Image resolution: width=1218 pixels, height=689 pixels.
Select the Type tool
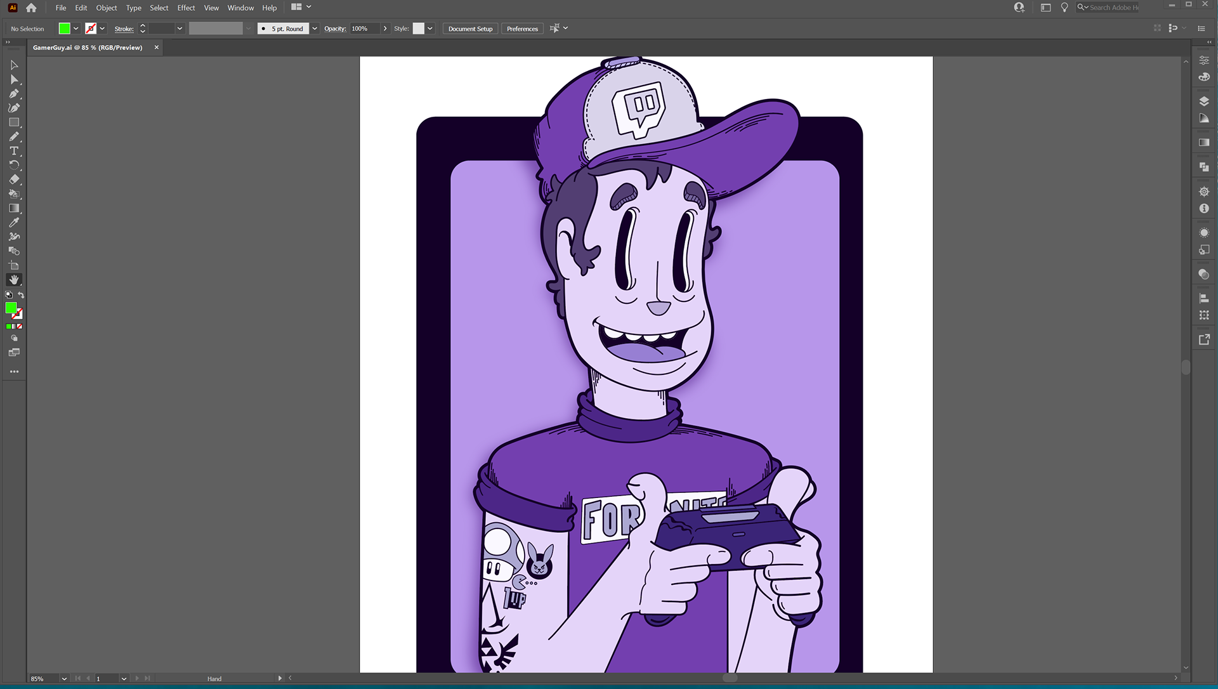(x=14, y=151)
